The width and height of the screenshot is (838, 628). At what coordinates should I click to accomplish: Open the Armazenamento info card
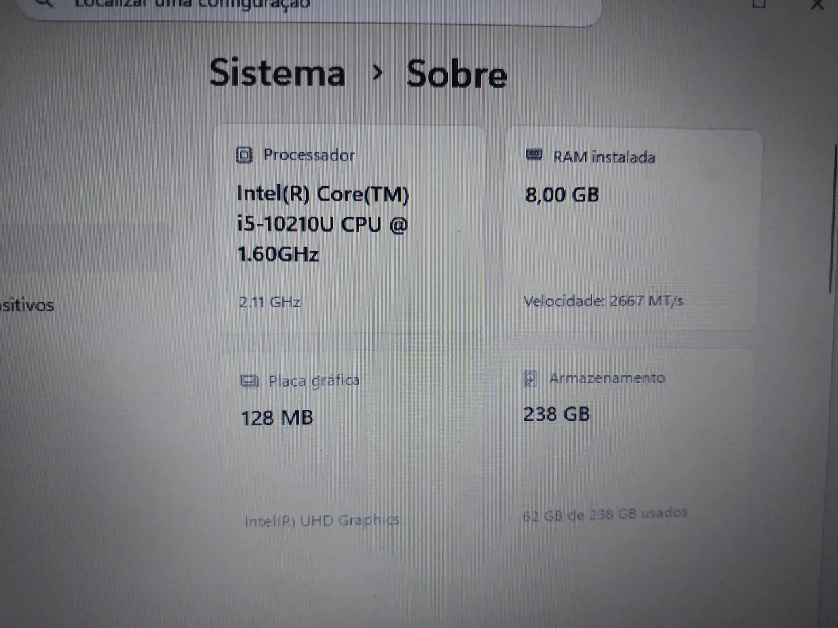coord(628,448)
